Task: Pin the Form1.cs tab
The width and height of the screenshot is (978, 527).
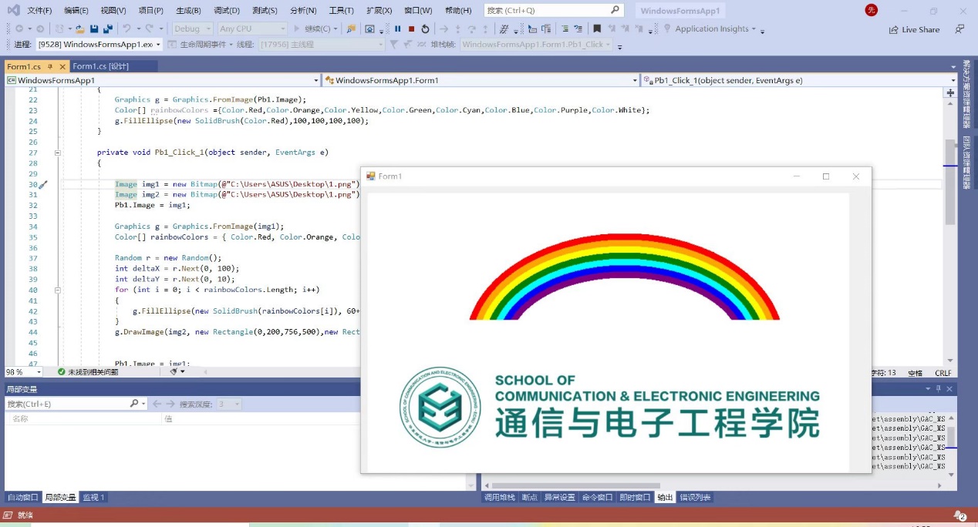Action: pos(50,66)
